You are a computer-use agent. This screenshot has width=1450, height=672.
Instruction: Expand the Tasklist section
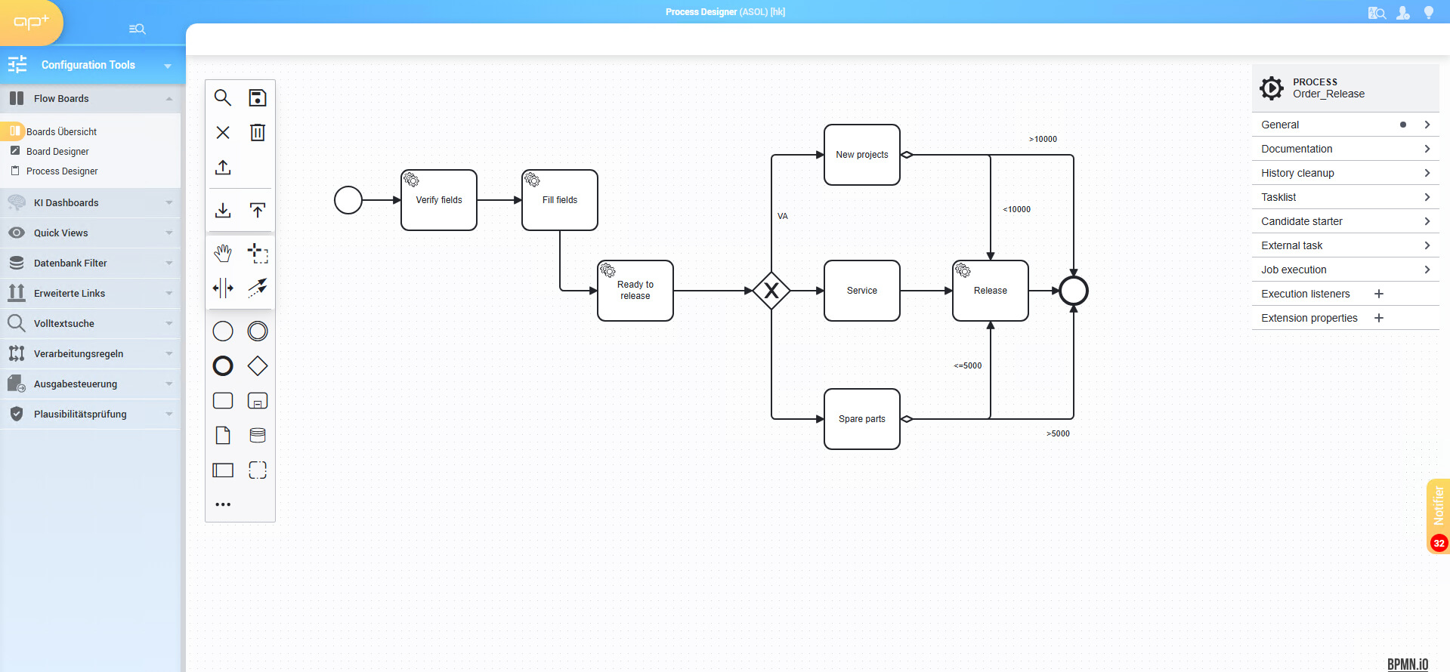tap(1345, 197)
